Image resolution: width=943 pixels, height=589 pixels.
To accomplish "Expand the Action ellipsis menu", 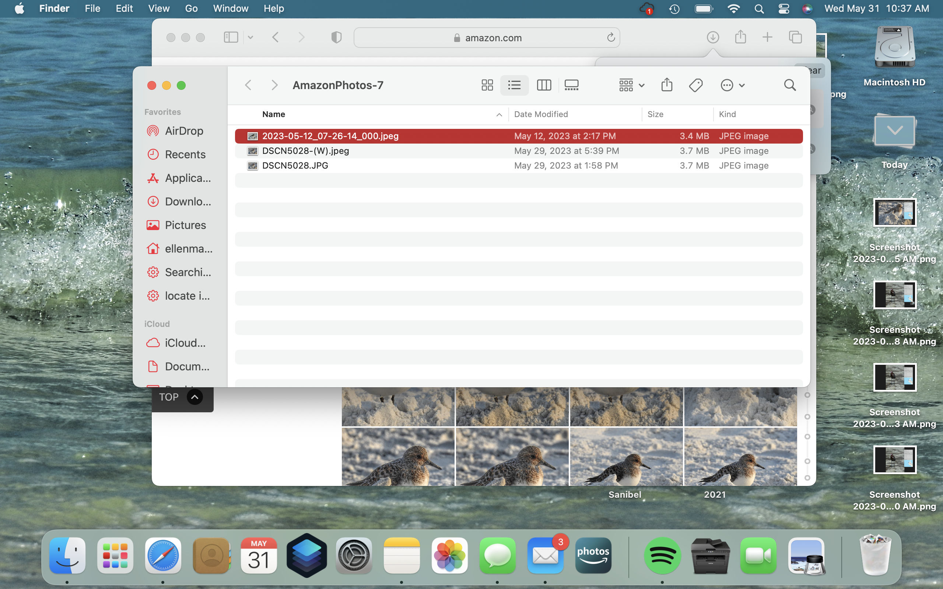I will tap(732, 85).
